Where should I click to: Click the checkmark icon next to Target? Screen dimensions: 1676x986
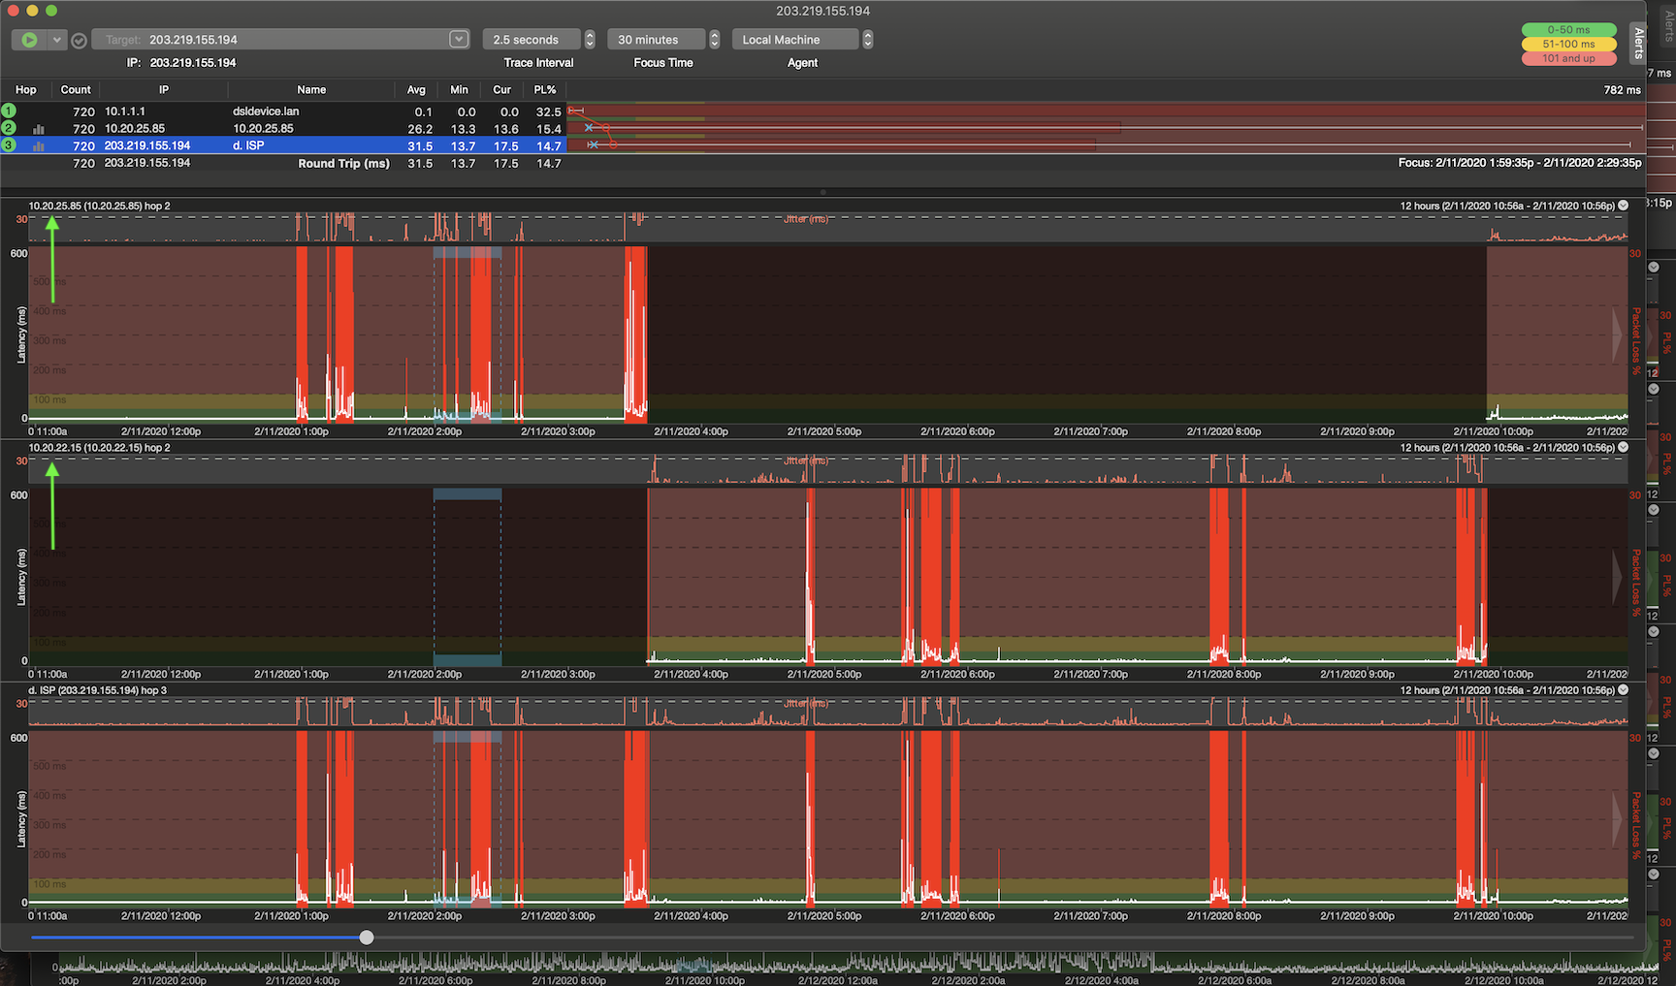[80, 40]
